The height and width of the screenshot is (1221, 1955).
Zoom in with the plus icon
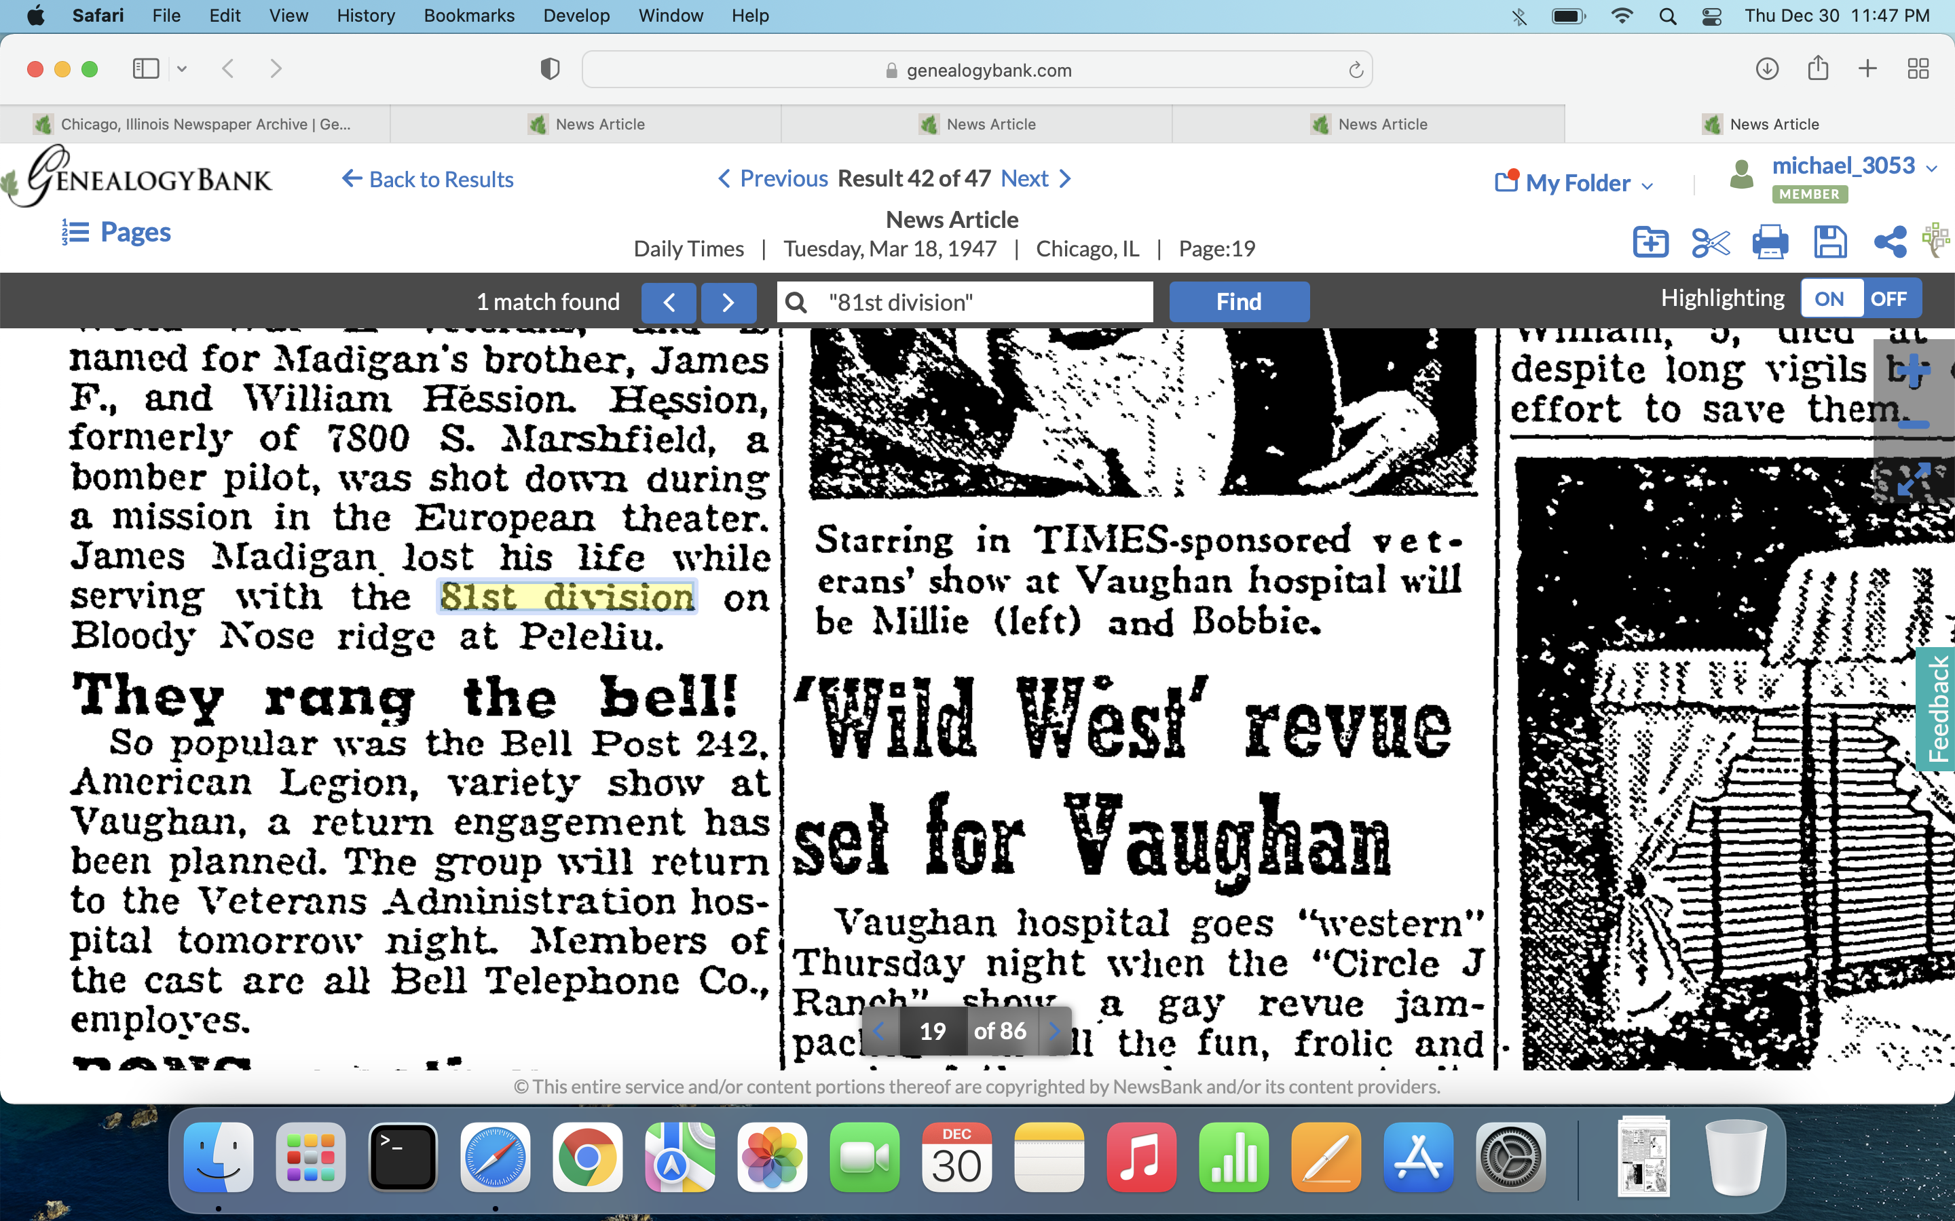(x=1913, y=370)
